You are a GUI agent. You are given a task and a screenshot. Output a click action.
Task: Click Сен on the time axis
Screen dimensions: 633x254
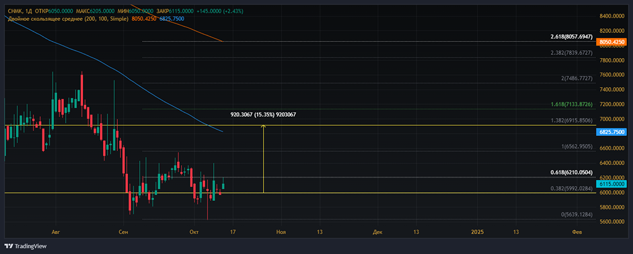pyautogui.click(x=123, y=232)
